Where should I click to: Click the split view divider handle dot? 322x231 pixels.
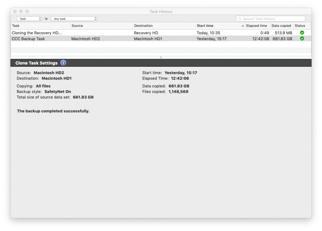[x=161, y=57]
